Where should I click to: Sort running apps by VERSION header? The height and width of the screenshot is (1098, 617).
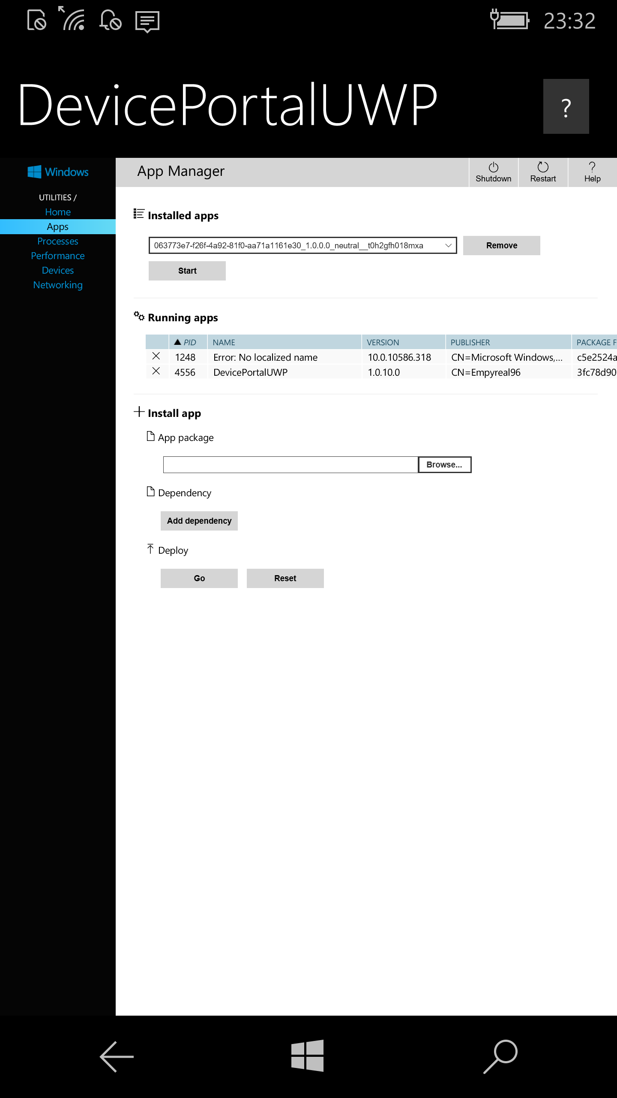[x=403, y=342]
